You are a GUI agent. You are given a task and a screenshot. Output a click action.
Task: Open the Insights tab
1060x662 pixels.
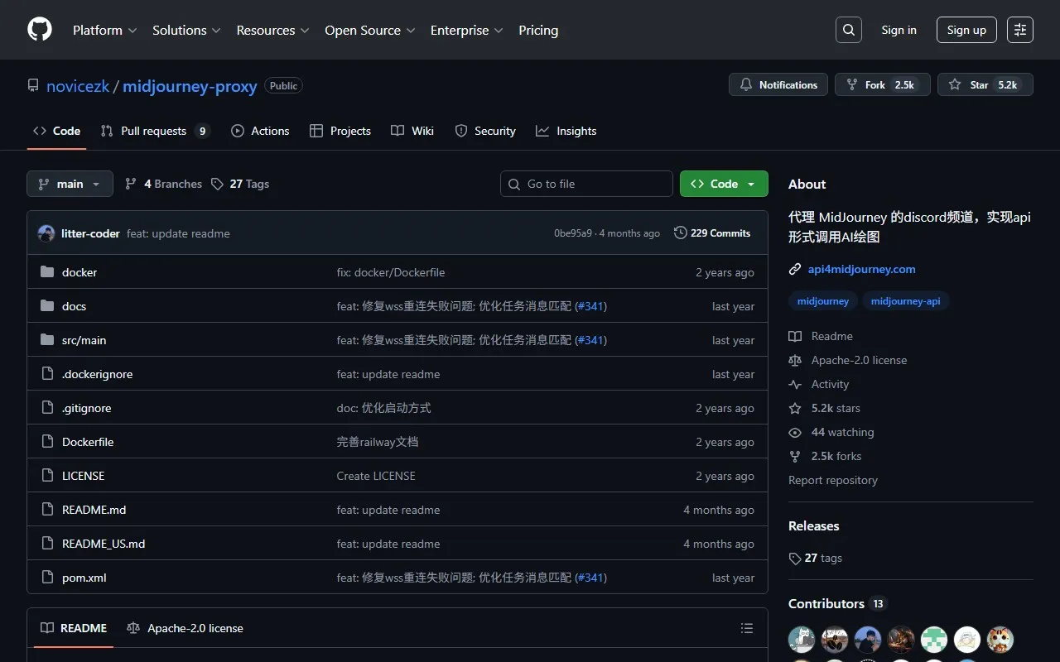click(566, 131)
